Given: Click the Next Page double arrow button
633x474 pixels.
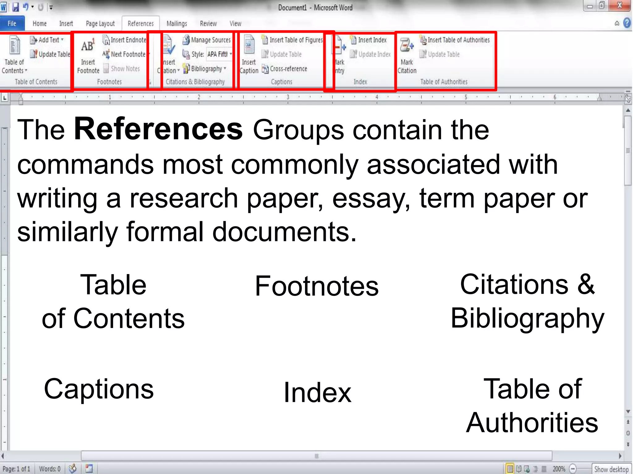Looking at the screenshot, I should pyautogui.click(x=628, y=445).
